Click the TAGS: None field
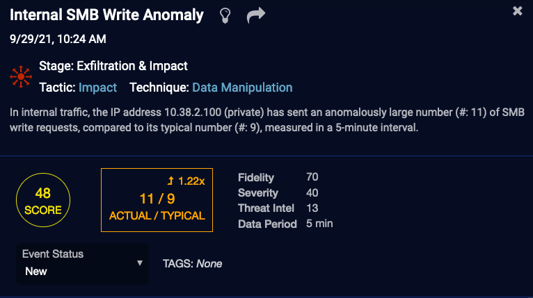The width and height of the screenshot is (533, 298). [x=192, y=264]
